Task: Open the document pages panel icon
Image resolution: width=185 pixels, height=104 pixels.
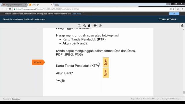Action: click(182, 26)
